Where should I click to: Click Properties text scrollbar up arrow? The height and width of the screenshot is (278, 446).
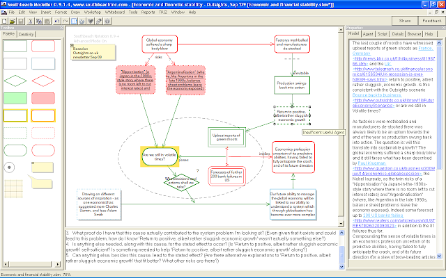click(439, 43)
